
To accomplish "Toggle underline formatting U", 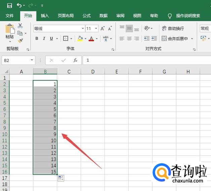I will [51, 39].
